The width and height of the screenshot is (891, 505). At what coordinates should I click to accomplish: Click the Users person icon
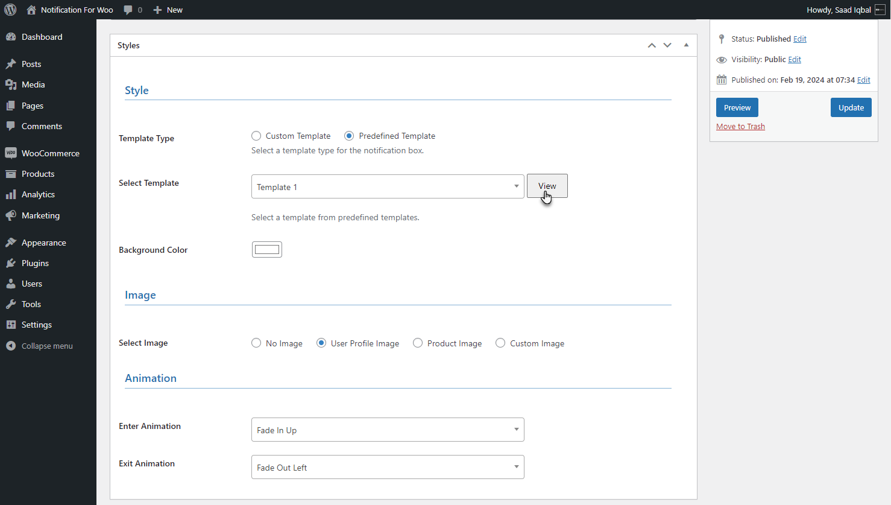pos(11,284)
